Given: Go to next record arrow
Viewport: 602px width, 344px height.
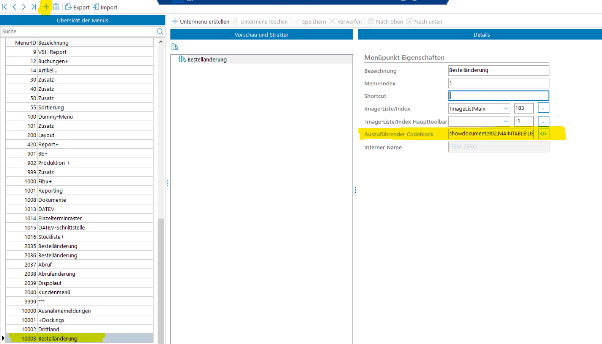Looking at the screenshot, I should [x=24, y=7].
